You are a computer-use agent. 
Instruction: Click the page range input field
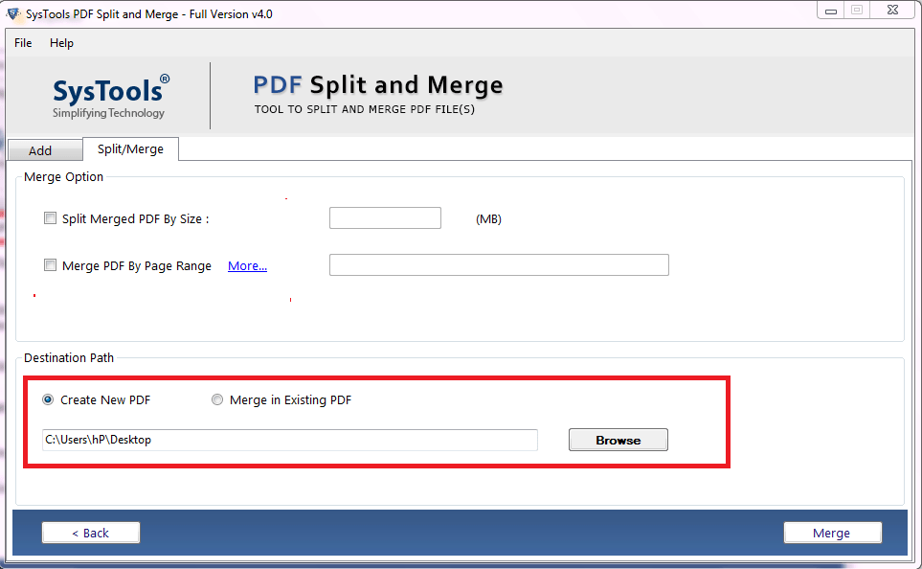tap(498, 264)
